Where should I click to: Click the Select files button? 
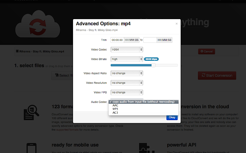pyautogui.click(x=62, y=76)
